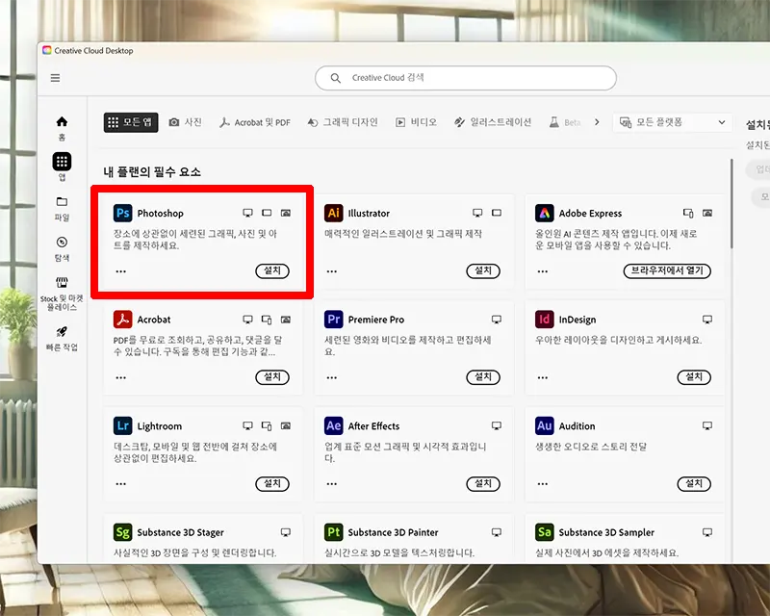
Task: Click the Illustrator Ai app icon
Action: 334,213
